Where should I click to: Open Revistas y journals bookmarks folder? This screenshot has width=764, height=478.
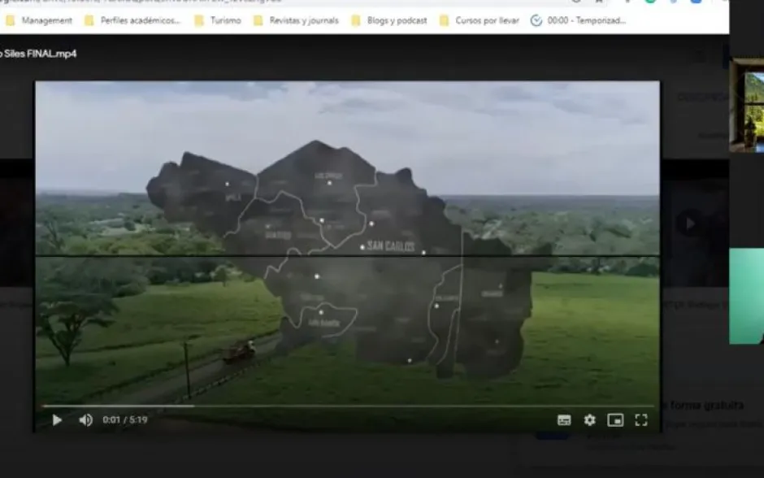[x=296, y=20]
